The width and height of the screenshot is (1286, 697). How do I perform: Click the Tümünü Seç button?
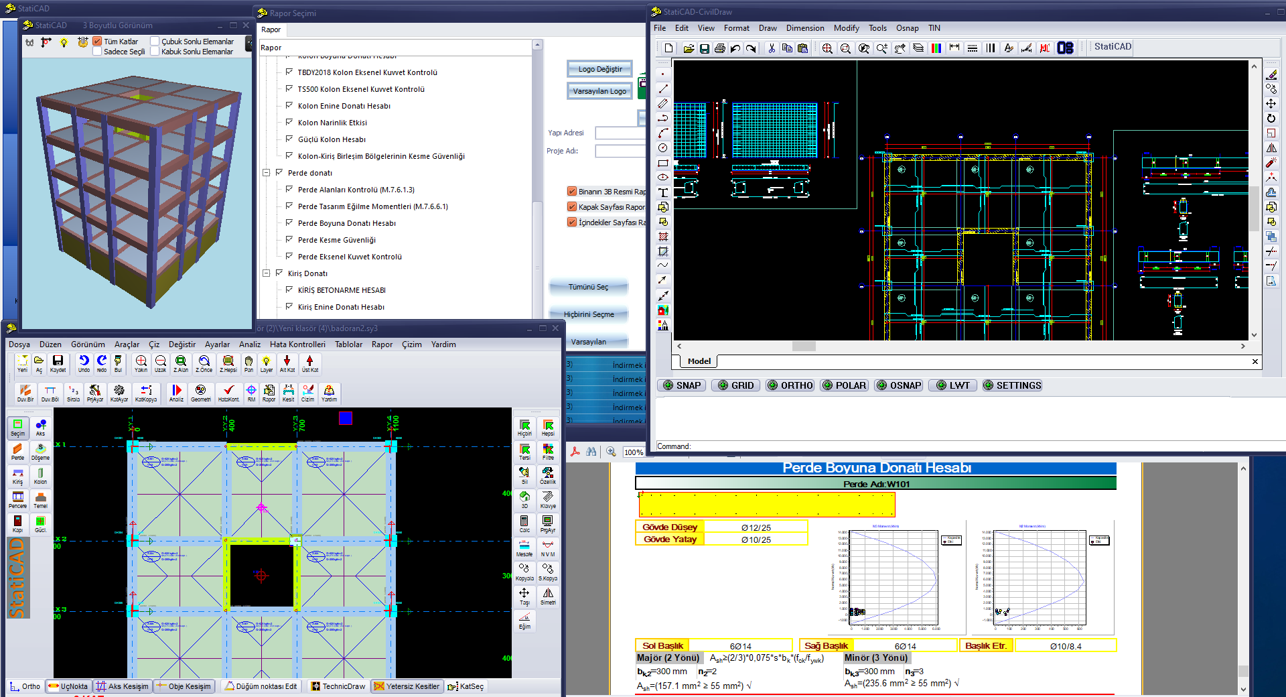588,287
